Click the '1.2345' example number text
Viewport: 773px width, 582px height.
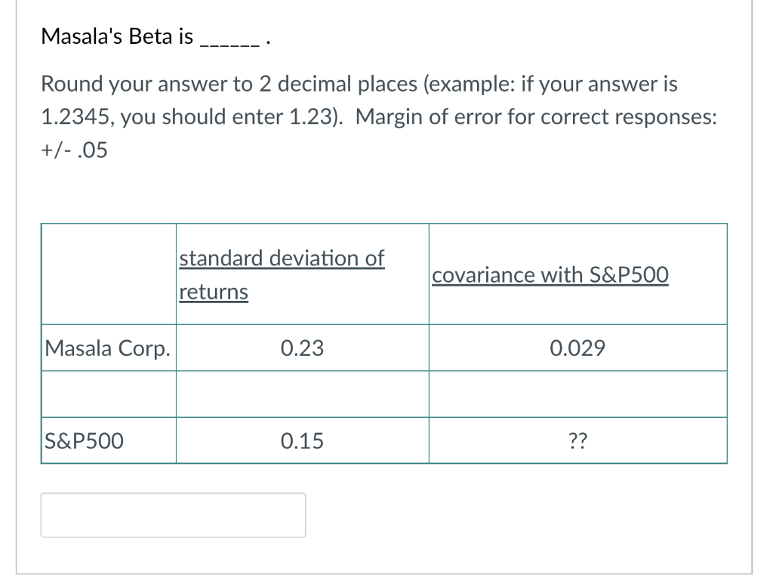75,117
